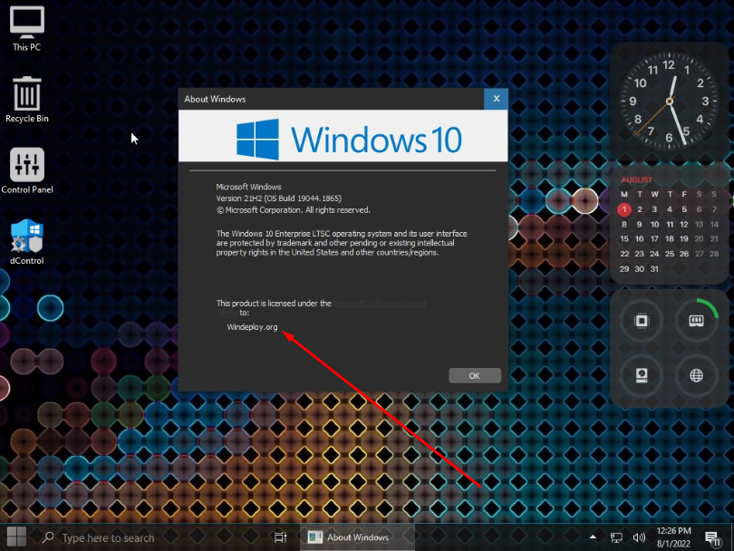This screenshot has width=734, height=551.
Task: Select the Recycle Bin desktop icon
Action: (x=26, y=100)
